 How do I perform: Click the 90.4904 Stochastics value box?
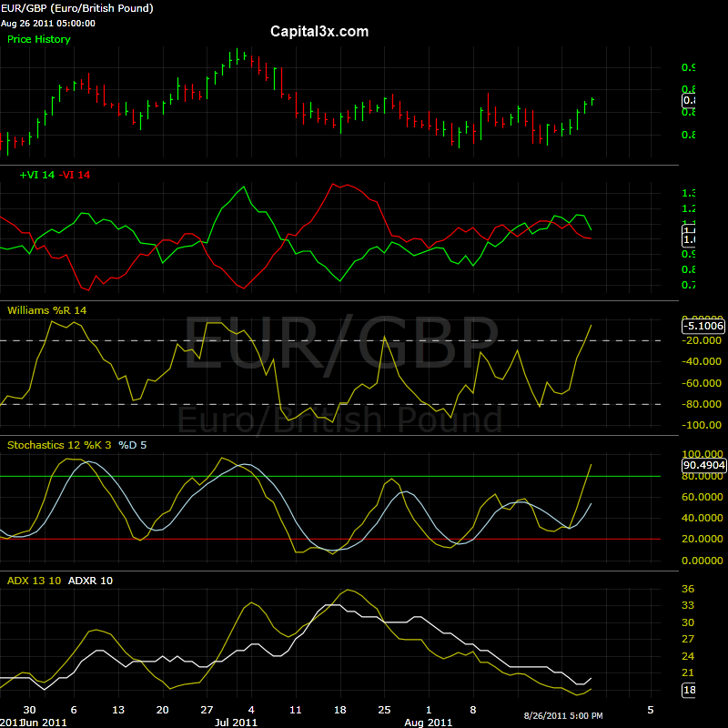click(704, 465)
